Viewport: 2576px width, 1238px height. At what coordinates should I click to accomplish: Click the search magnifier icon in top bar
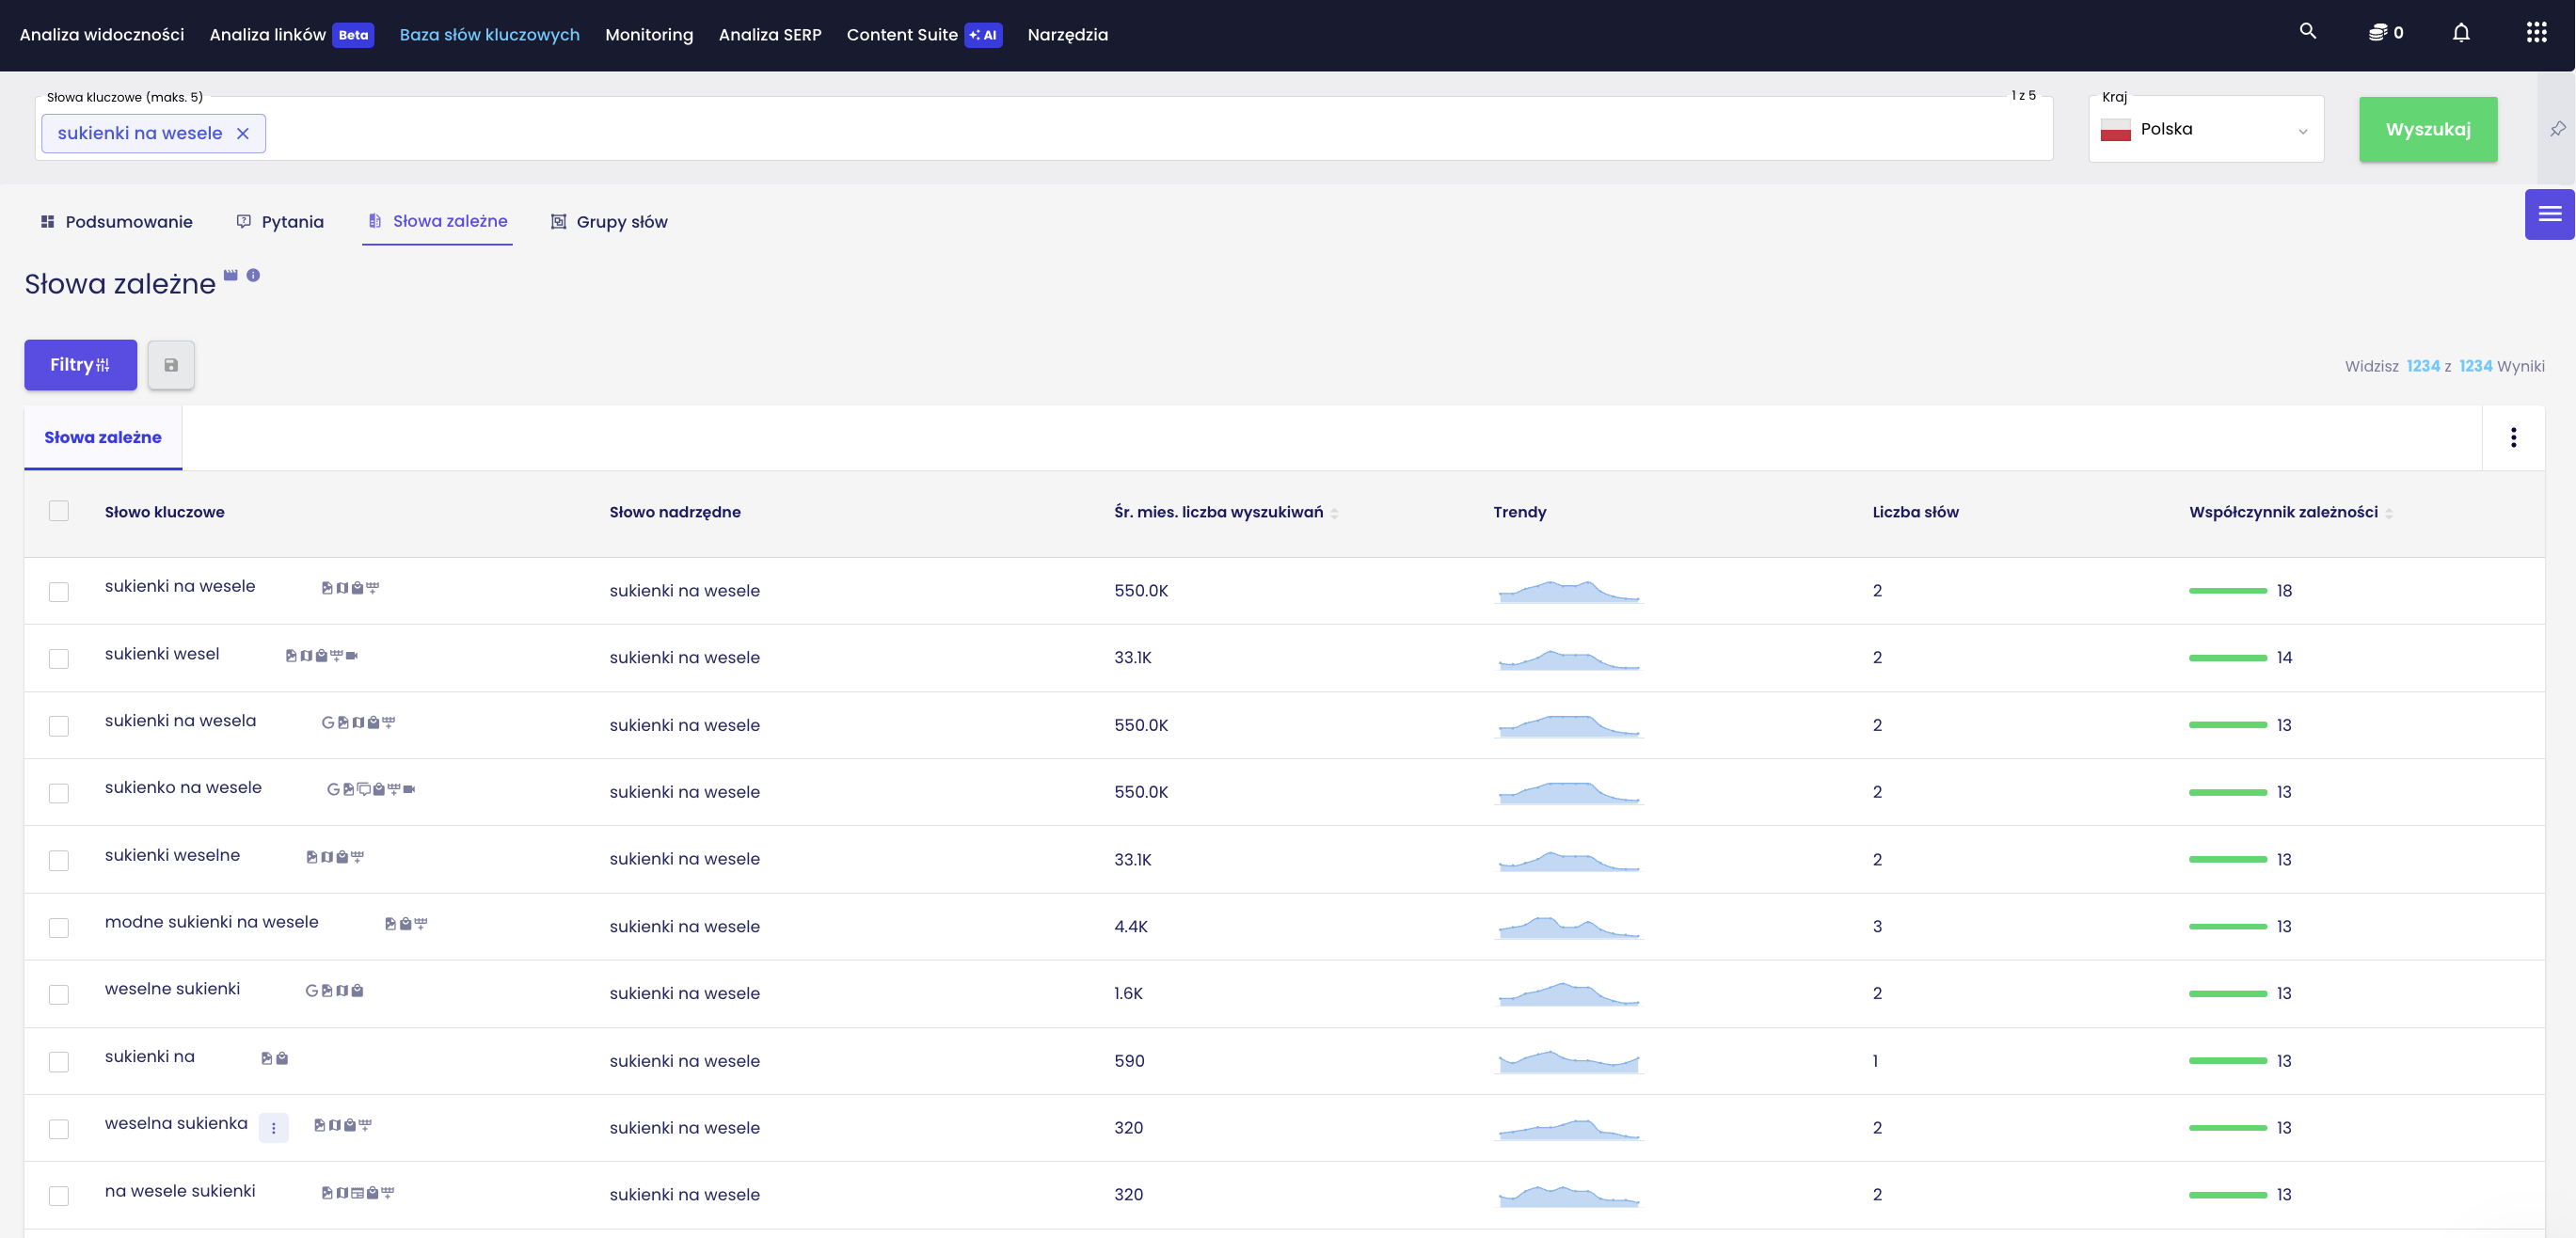tap(2307, 32)
